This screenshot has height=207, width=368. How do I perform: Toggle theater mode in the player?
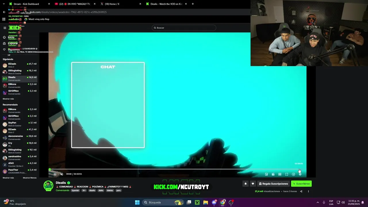pyautogui.click(x=280, y=174)
